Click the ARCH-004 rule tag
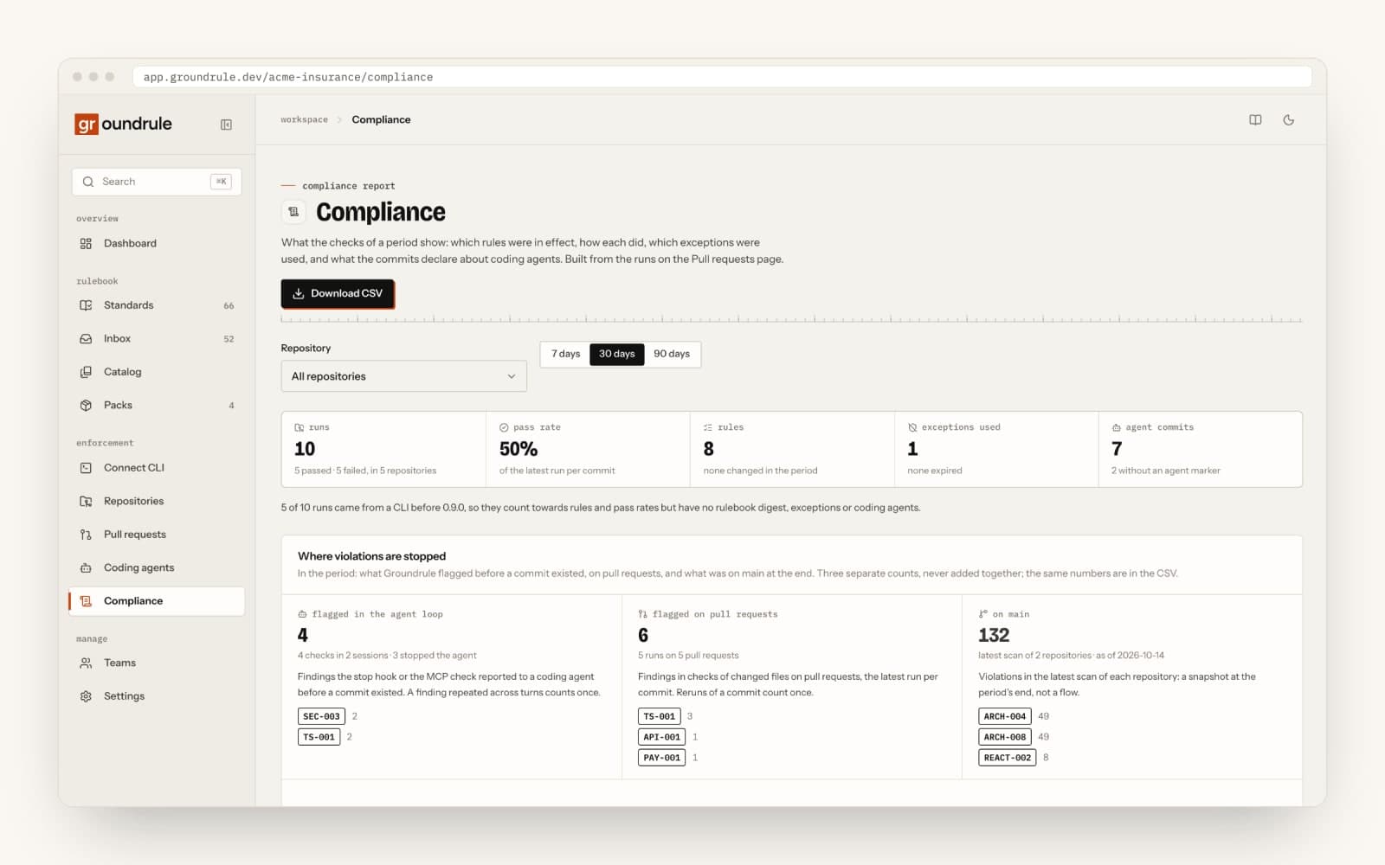This screenshot has height=865, width=1385. click(x=1004, y=716)
